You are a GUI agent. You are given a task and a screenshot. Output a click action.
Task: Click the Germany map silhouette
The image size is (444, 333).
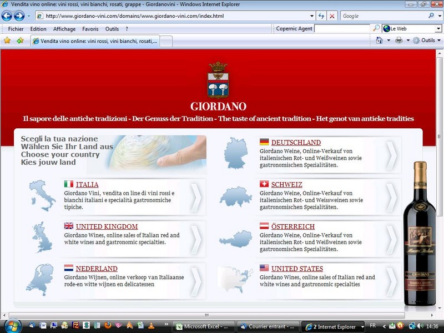[x=236, y=153]
